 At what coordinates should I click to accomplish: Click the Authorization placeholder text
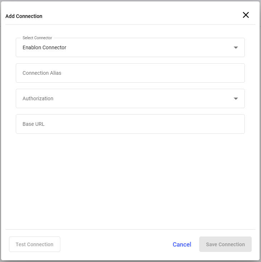(38, 98)
